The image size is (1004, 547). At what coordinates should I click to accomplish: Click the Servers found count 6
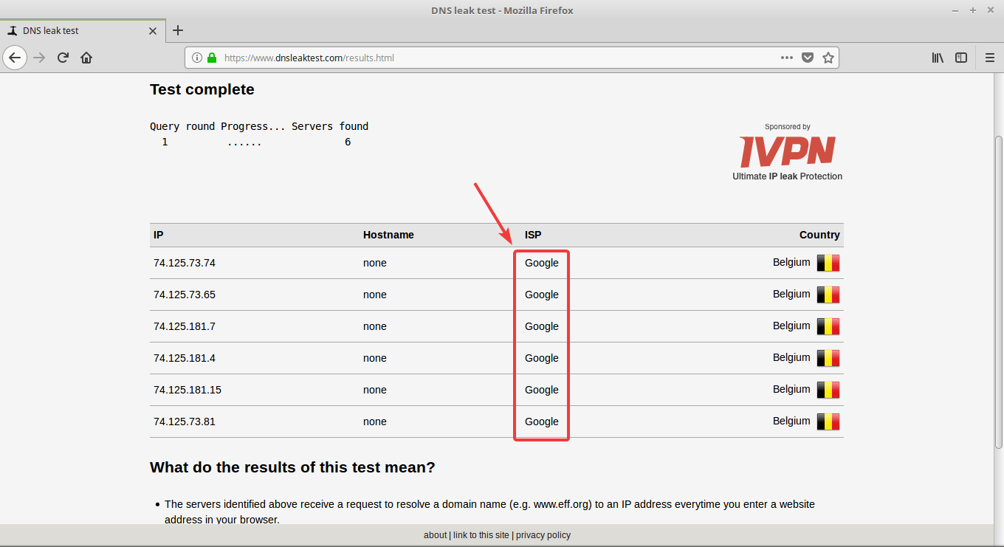(x=348, y=142)
